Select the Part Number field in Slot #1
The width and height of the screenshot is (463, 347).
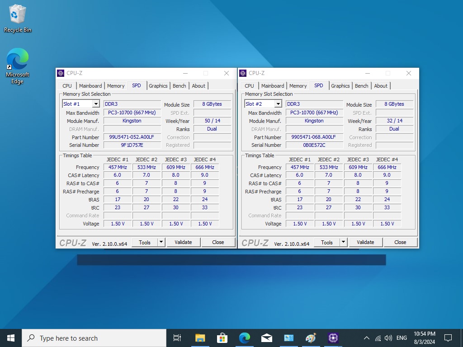point(132,137)
